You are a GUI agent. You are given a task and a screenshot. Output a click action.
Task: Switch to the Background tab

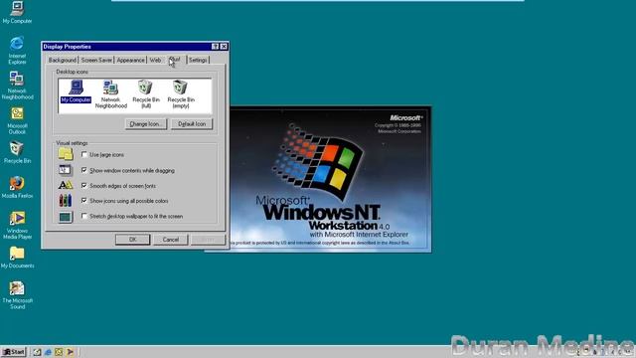(62, 60)
